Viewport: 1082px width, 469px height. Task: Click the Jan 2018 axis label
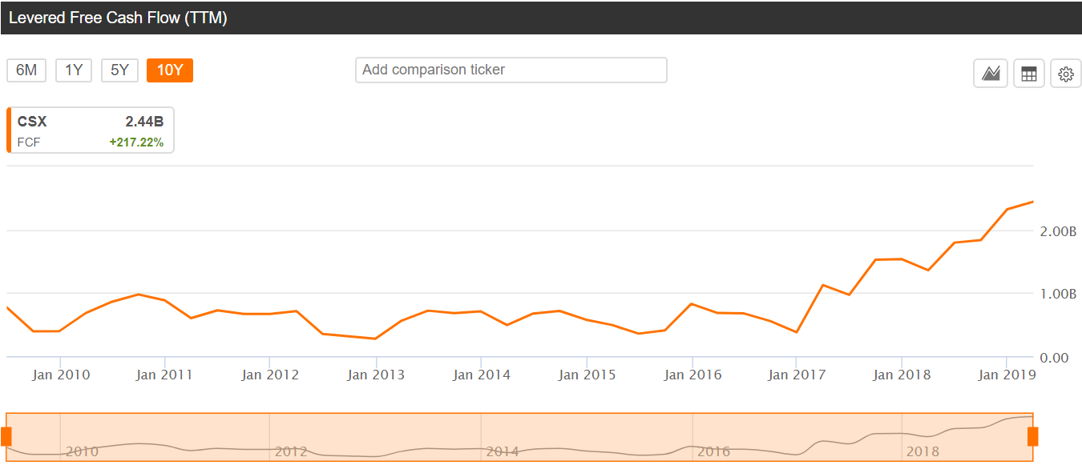pos(902,375)
